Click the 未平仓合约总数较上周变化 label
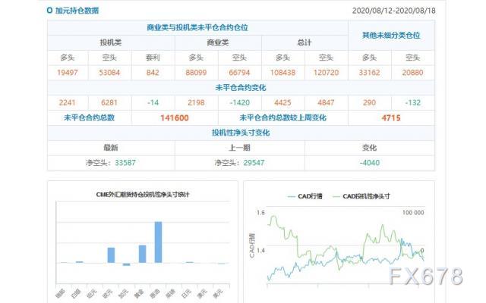 (283, 118)
